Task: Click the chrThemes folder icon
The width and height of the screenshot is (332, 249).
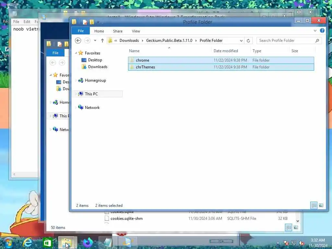Action: click(x=132, y=67)
